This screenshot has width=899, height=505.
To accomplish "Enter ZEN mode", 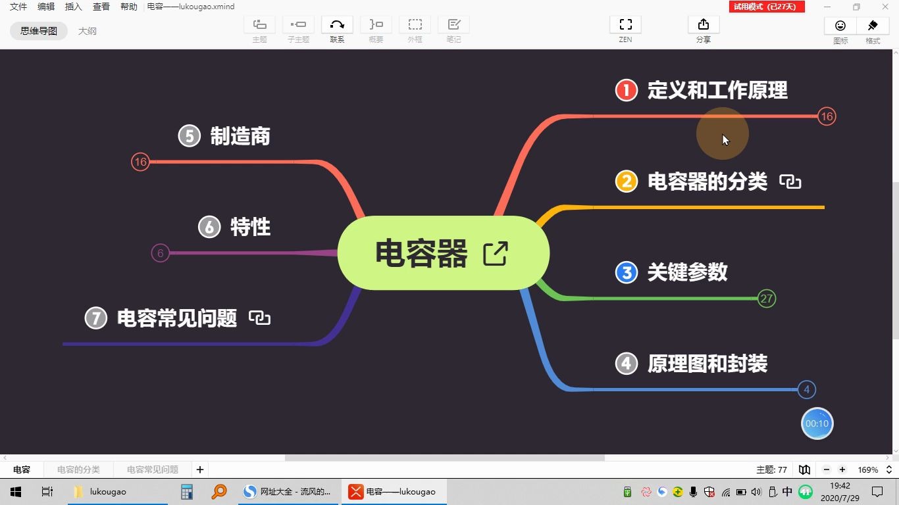I will pos(625,25).
